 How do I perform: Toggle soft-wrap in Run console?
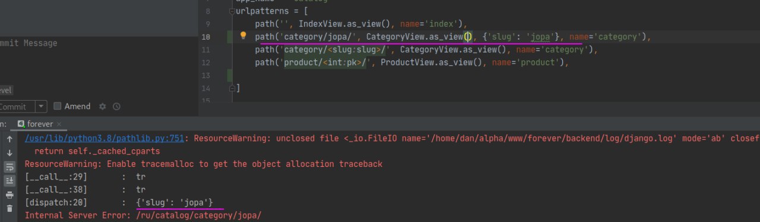click(9, 167)
